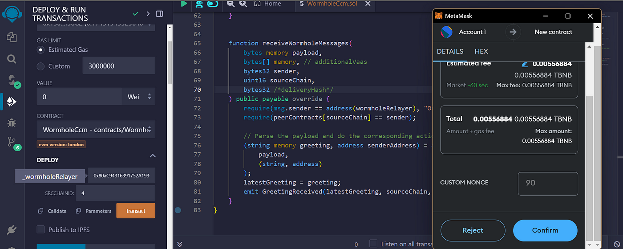Image resolution: width=623 pixels, height=249 pixels.
Task: Select the Estimated Gas radio button
Action: tap(41, 49)
